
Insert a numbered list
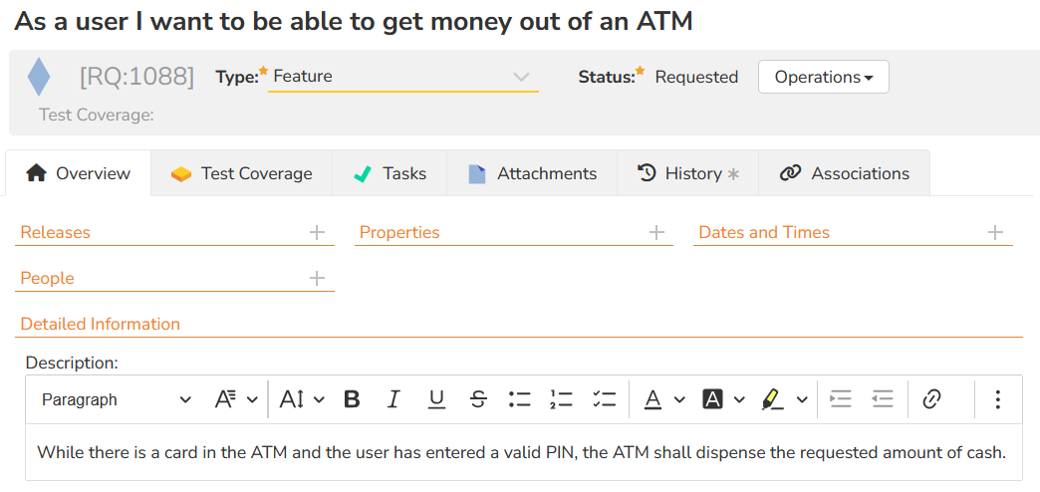(562, 399)
